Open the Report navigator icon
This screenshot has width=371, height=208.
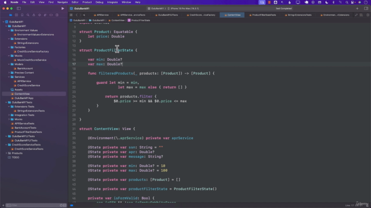(x=57, y=15)
